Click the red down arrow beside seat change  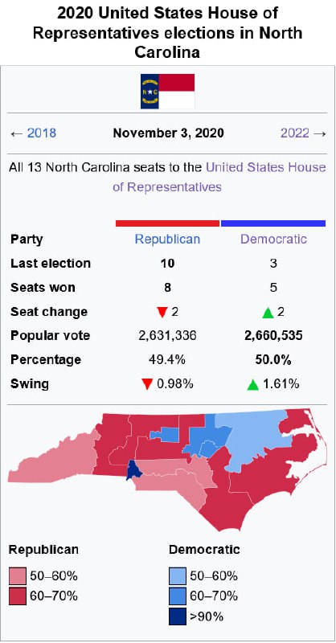tap(162, 313)
